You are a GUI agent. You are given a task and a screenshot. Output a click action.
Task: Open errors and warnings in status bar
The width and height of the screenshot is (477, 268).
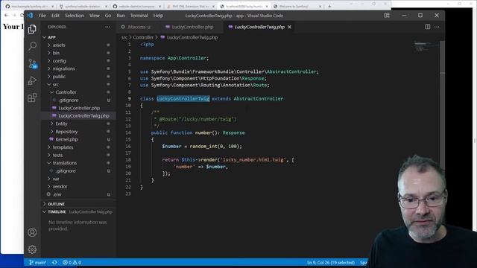point(72,262)
